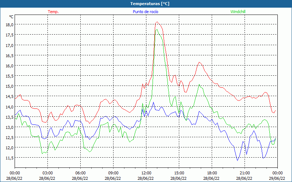Screen dimensions: 292x182
Task: Select the red 'Temp.' legend label
Action: pos(53,12)
